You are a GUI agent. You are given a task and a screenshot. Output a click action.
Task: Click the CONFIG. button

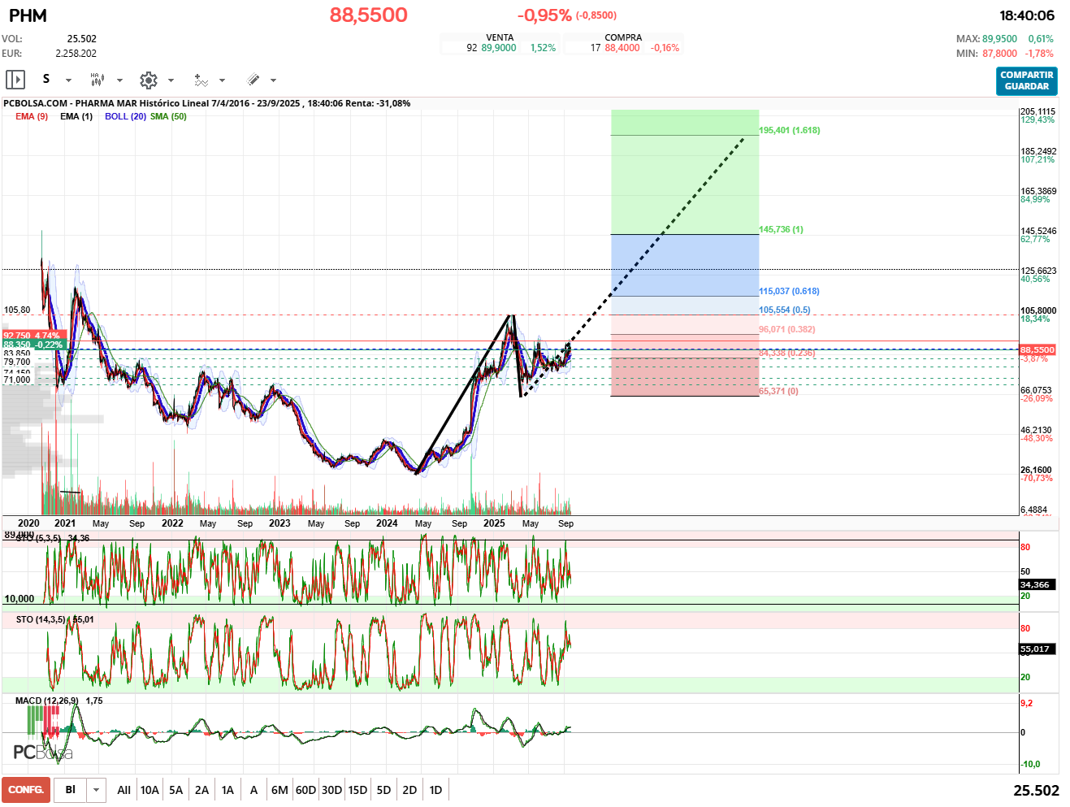click(x=26, y=790)
